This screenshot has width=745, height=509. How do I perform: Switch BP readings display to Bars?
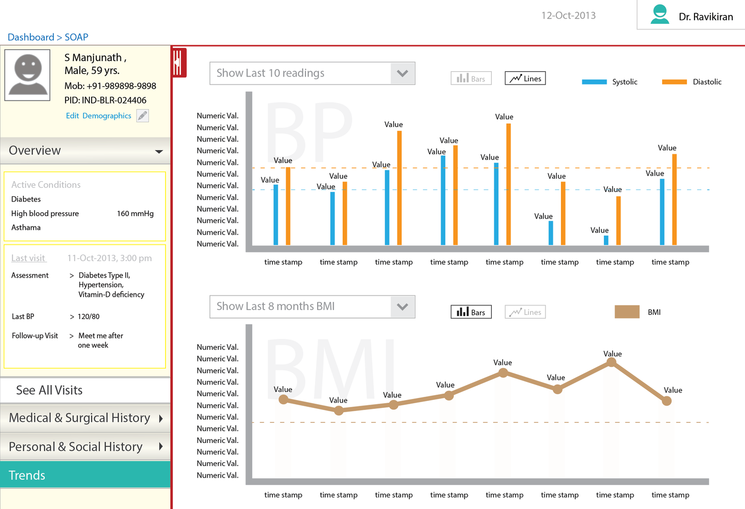coord(470,78)
